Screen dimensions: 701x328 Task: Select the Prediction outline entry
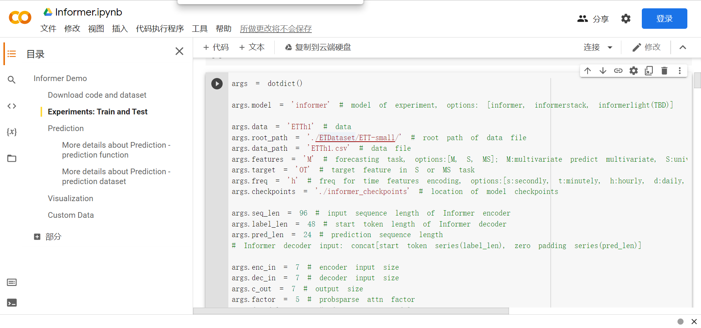coord(65,128)
